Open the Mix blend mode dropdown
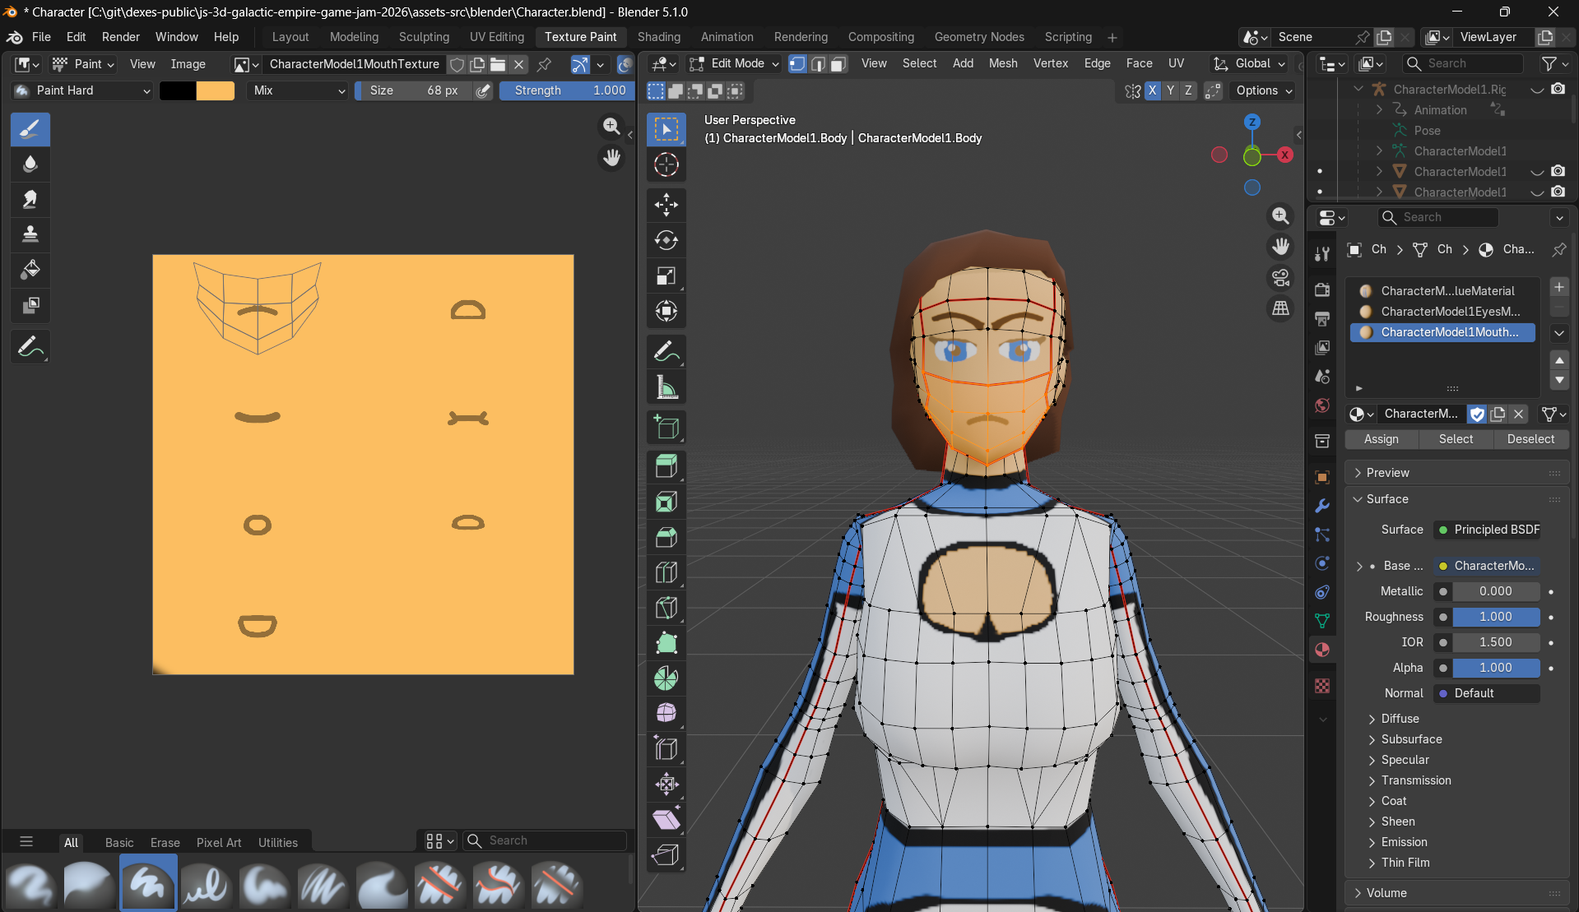 pyautogui.click(x=296, y=90)
